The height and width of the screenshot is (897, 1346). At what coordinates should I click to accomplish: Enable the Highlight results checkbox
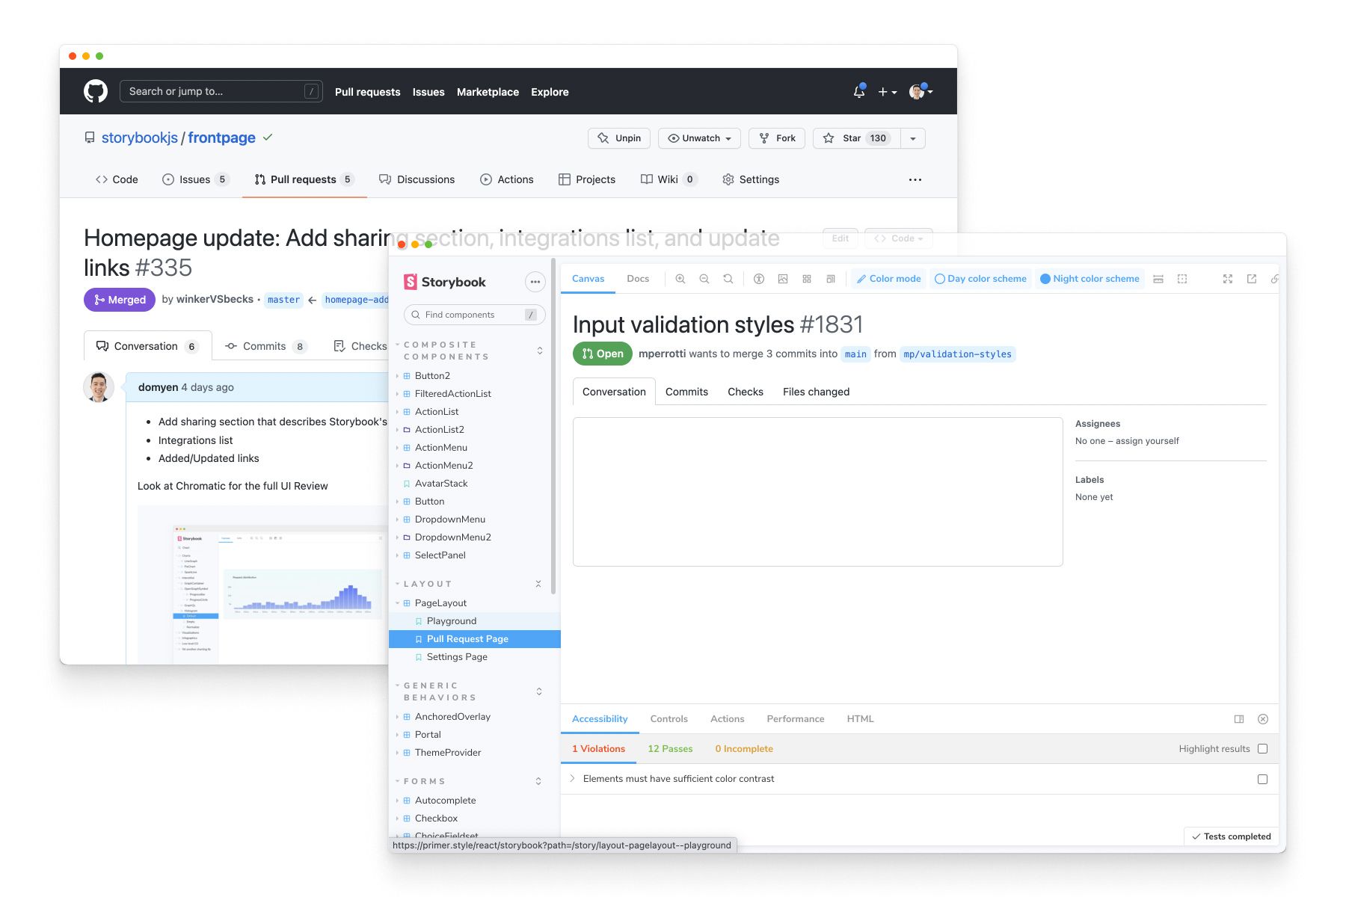coord(1263,749)
